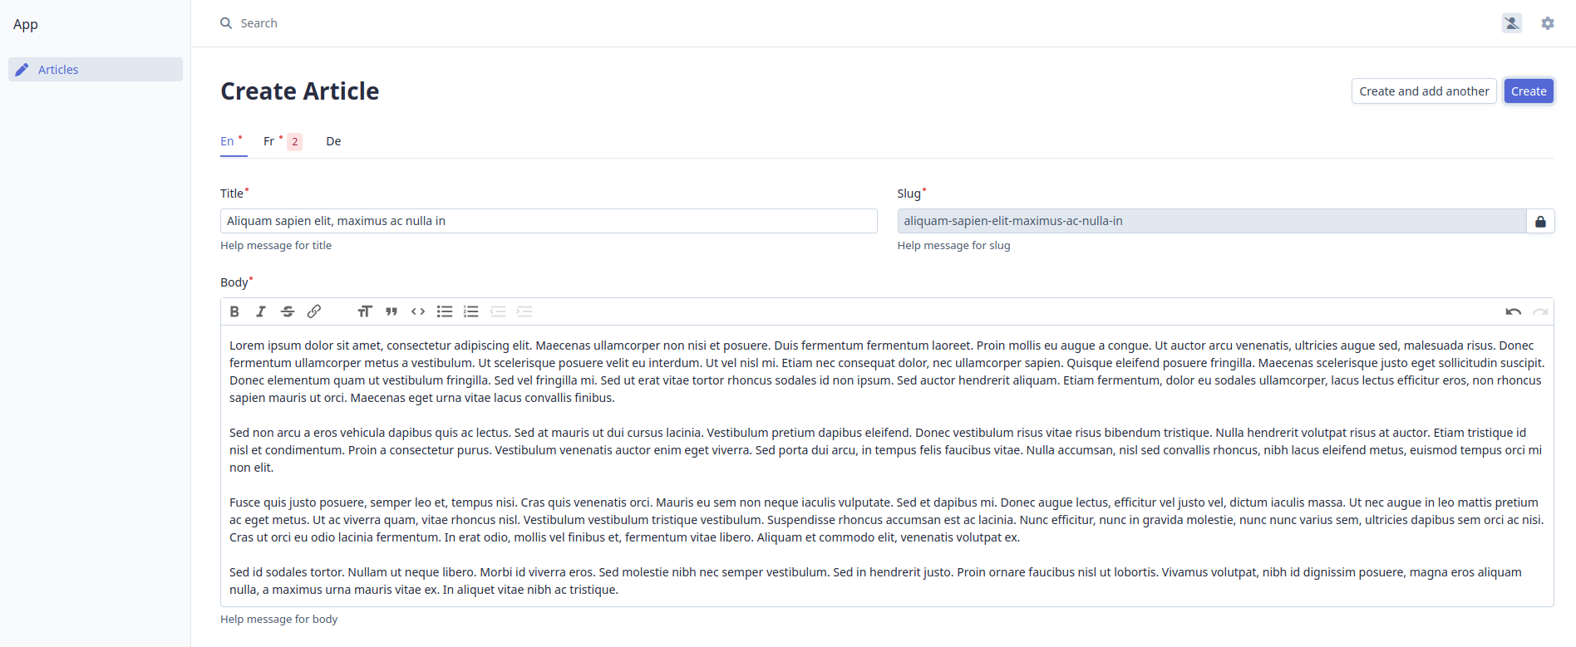Go to App home link

coord(26,24)
